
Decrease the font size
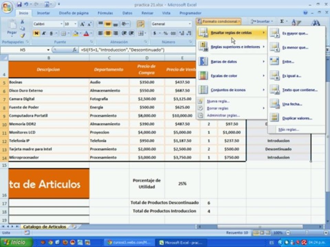coord(89,24)
